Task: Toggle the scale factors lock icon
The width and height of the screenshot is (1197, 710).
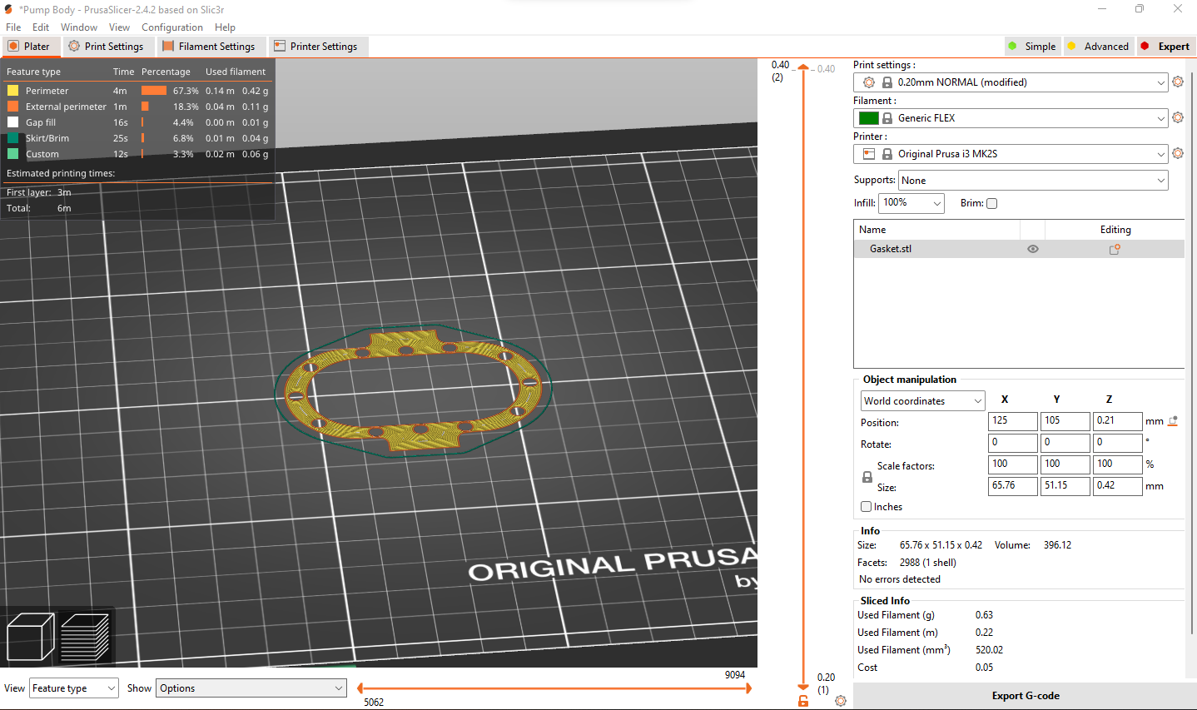Action: point(867,477)
